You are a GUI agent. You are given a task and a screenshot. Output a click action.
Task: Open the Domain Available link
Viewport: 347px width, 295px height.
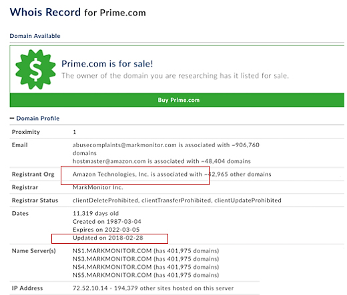(x=35, y=36)
